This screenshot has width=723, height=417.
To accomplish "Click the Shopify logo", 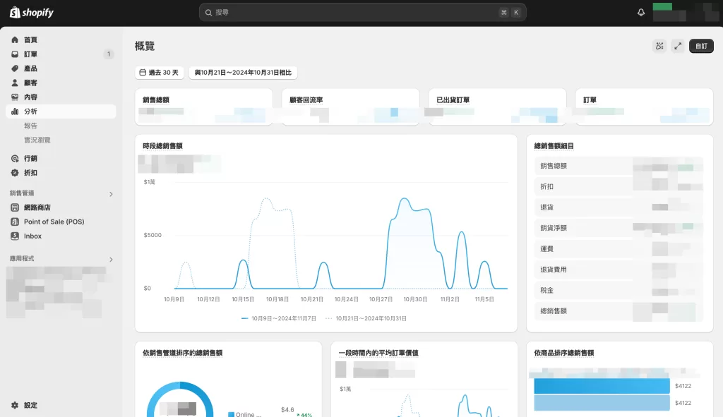I will click(31, 13).
